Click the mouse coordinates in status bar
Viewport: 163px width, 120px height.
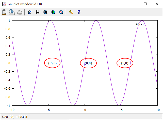click(14, 117)
